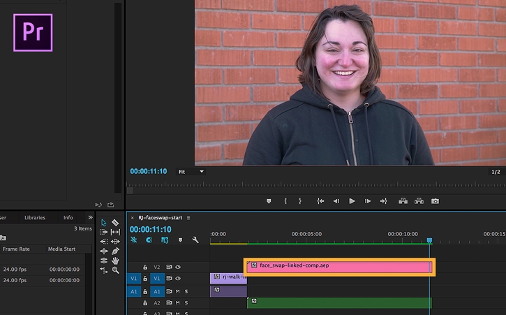Image resolution: width=506 pixels, height=315 pixels.
Task: Select the Track Select Backward tool
Action: [103, 242]
